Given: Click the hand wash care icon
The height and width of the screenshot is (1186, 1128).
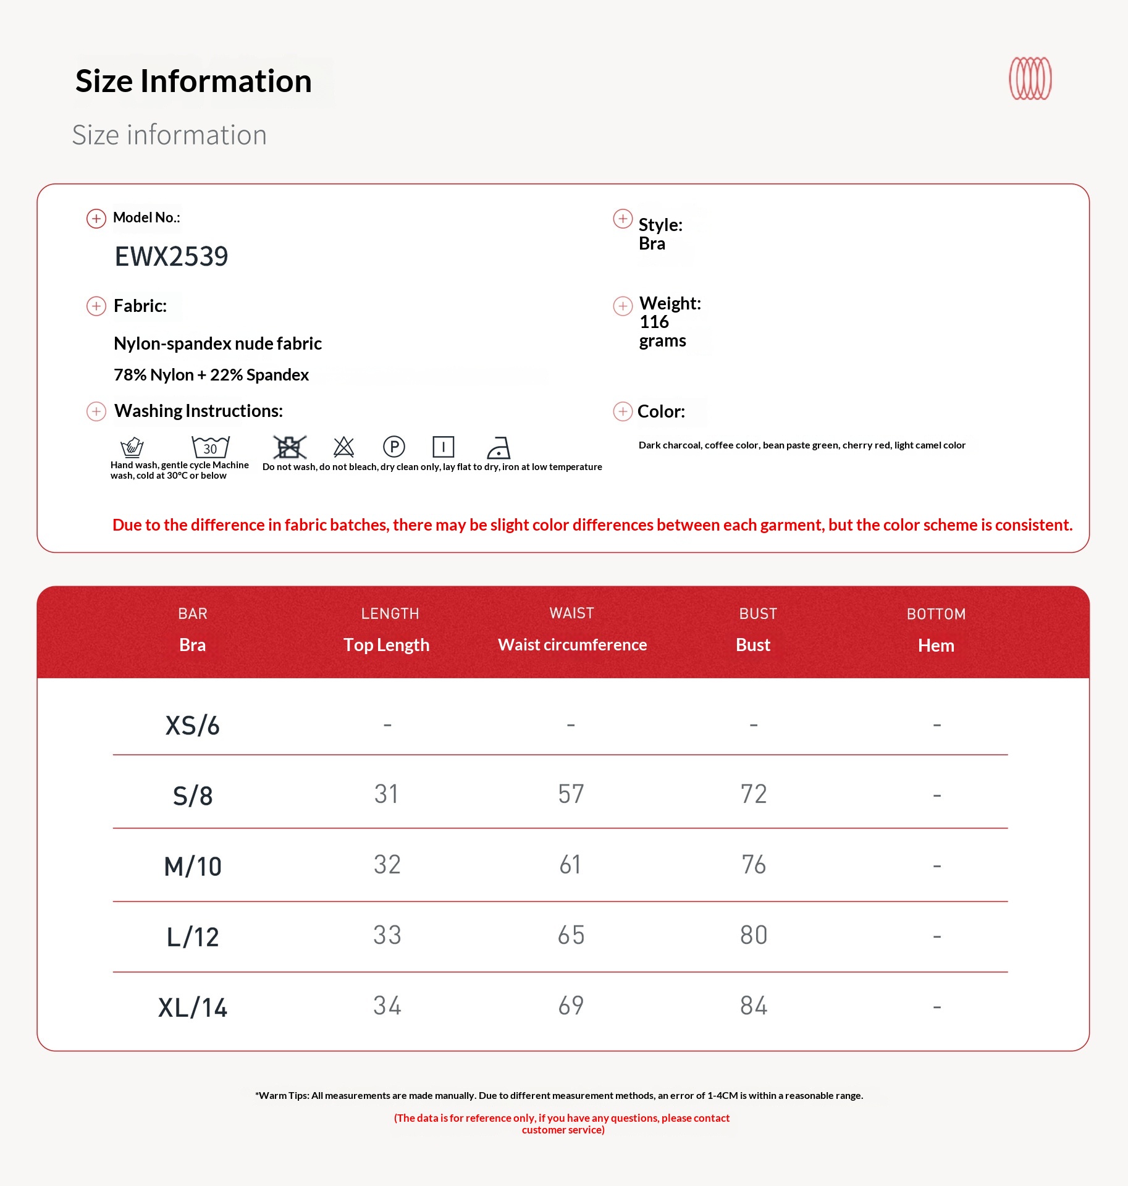Looking at the screenshot, I should [132, 447].
